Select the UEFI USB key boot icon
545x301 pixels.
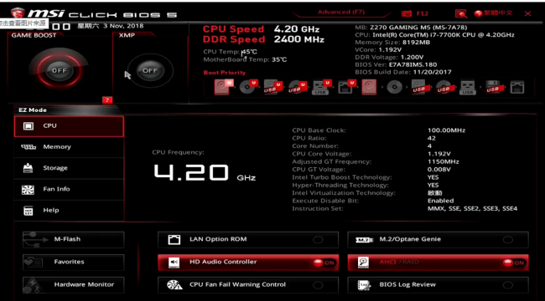tap(322, 87)
